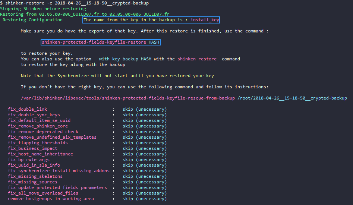Click the 'Stopping Shinken before restoring' line

[43, 9]
